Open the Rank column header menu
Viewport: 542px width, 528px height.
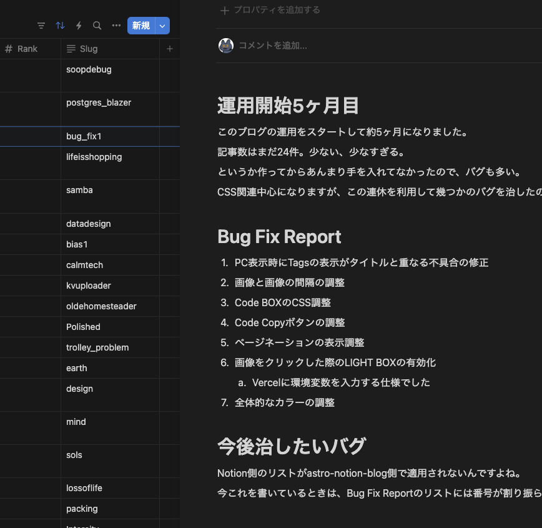27,49
